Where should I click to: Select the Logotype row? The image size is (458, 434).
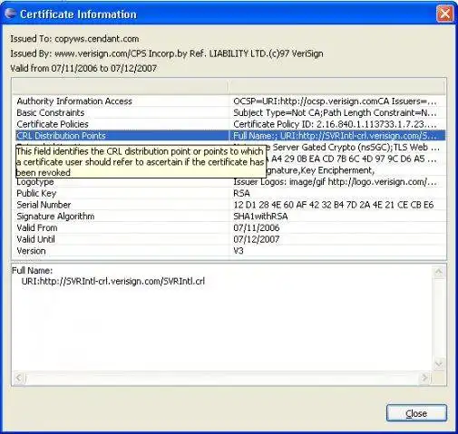pyautogui.click(x=229, y=182)
